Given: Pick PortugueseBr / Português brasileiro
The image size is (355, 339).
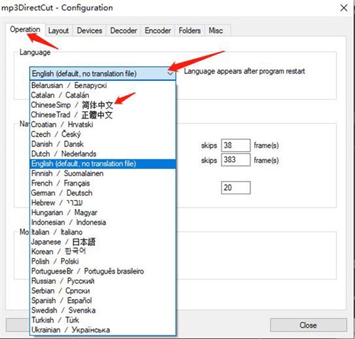Looking at the screenshot, I should tap(103, 271).
